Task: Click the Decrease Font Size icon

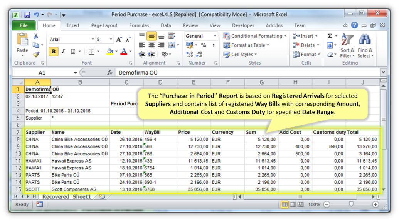Action: click(x=128, y=39)
